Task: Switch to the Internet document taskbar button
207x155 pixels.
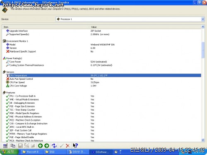Action: [77, 152]
